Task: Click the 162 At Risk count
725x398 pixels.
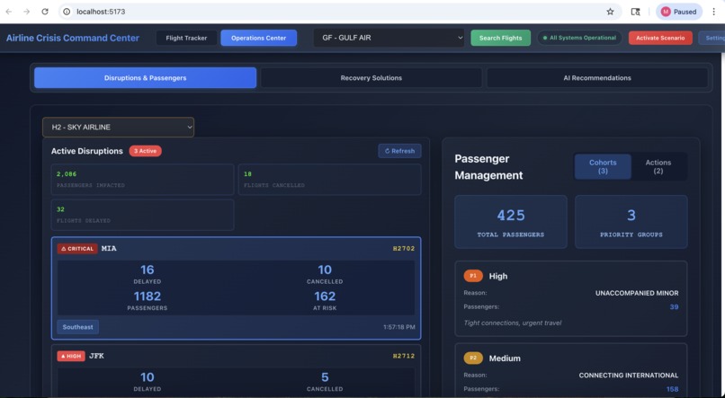Action: coord(325,296)
